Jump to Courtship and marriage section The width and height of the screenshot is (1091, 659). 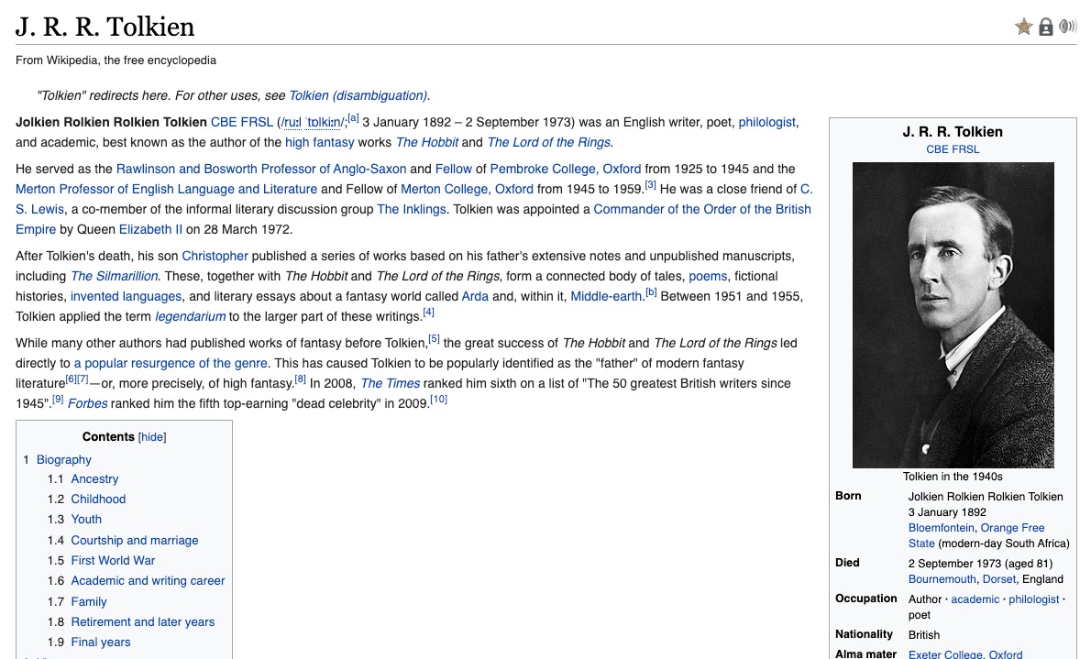click(x=134, y=540)
